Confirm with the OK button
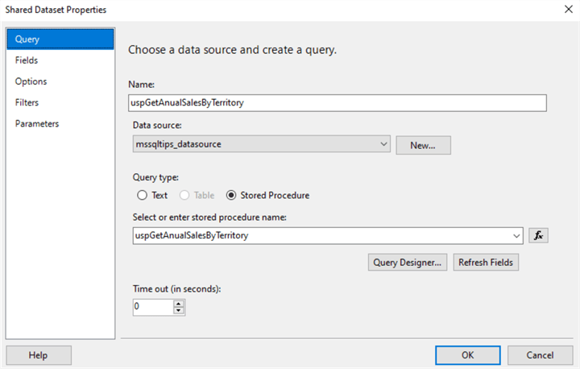 tap(468, 354)
